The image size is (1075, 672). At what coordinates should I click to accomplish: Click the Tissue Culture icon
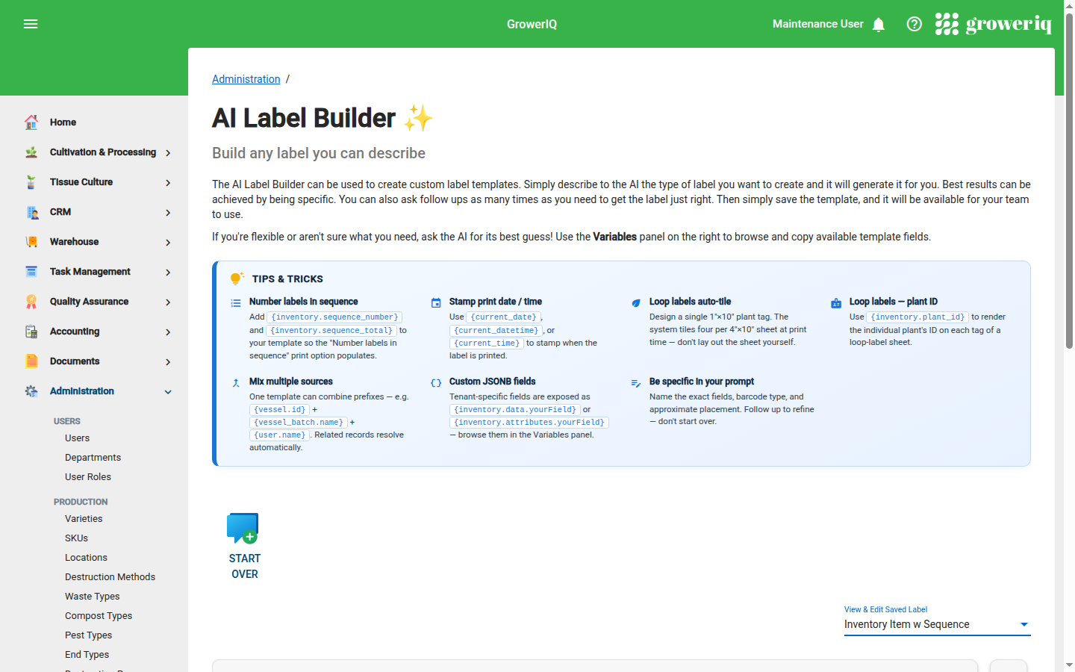pos(31,181)
